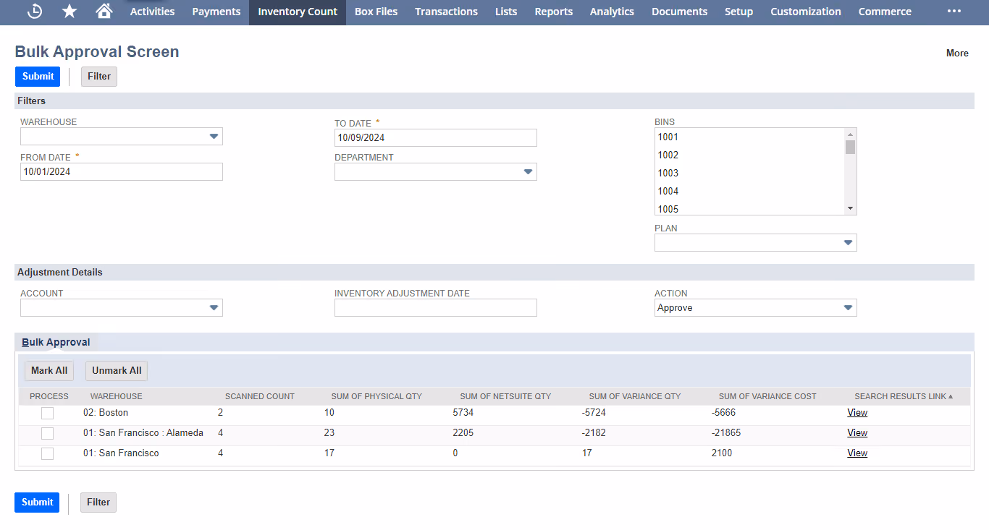
Task: Open the Inventory Count menu
Action: point(298,12)
